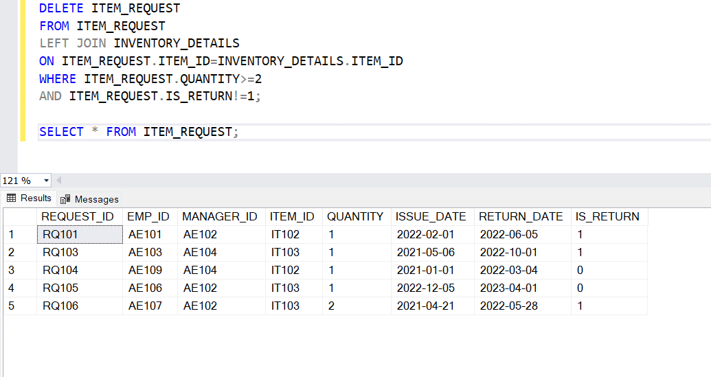Click the 2022-02-01 issue date cell
This screenshot has width=711, height=377.
pyautogui.click(x=433, y=234)
